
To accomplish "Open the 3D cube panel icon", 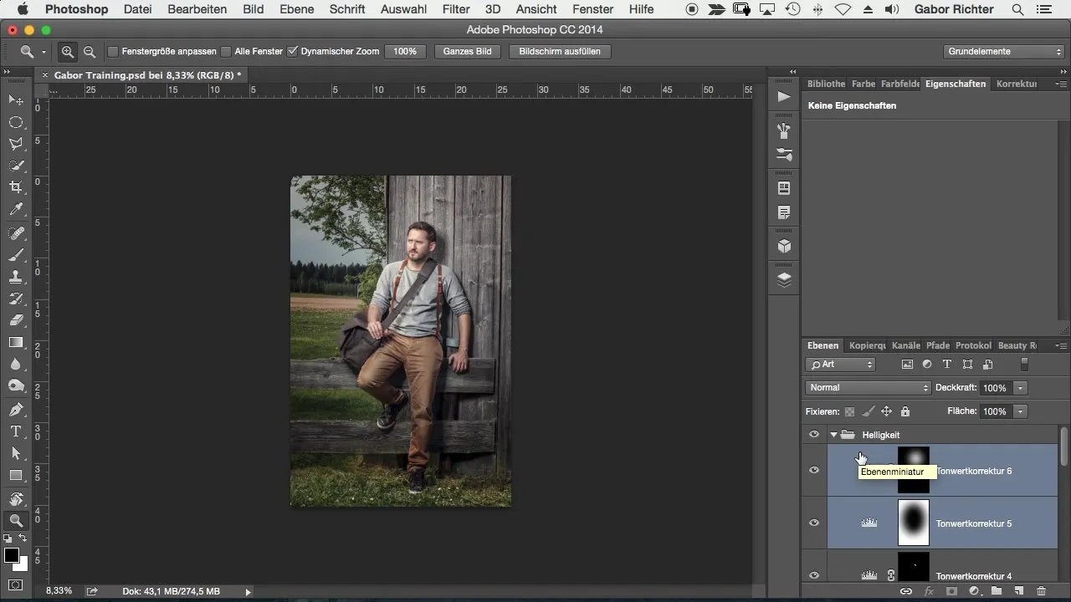I will [x=784, y=247].
